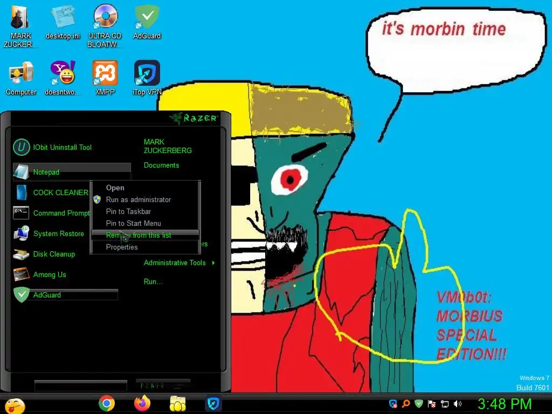Click the COCK CLEANER label
The image size is (552, 414).
pyautogui.click(x=60, y=192)
